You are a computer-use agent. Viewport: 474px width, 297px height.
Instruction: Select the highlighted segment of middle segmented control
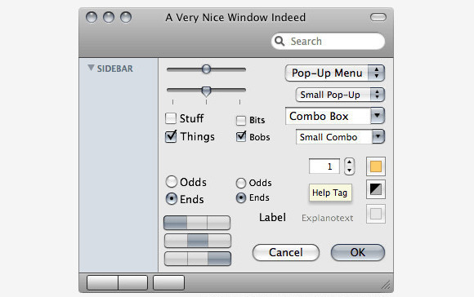point(198,241)
